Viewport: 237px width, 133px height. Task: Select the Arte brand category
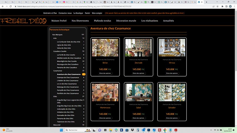pos(55,38)
